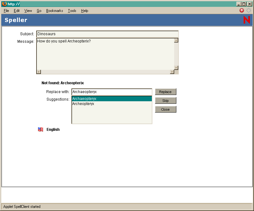Close the browser window
Screen dimensions: 254x211
[x=250, y=4]
